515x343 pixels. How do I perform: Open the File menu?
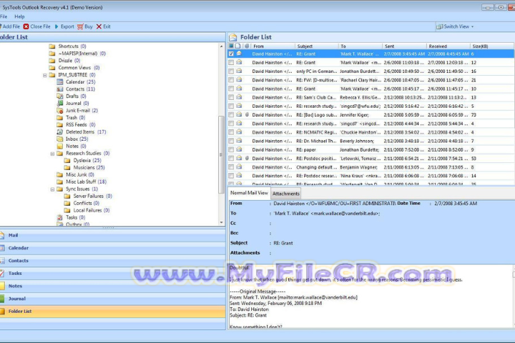(4, 16)
